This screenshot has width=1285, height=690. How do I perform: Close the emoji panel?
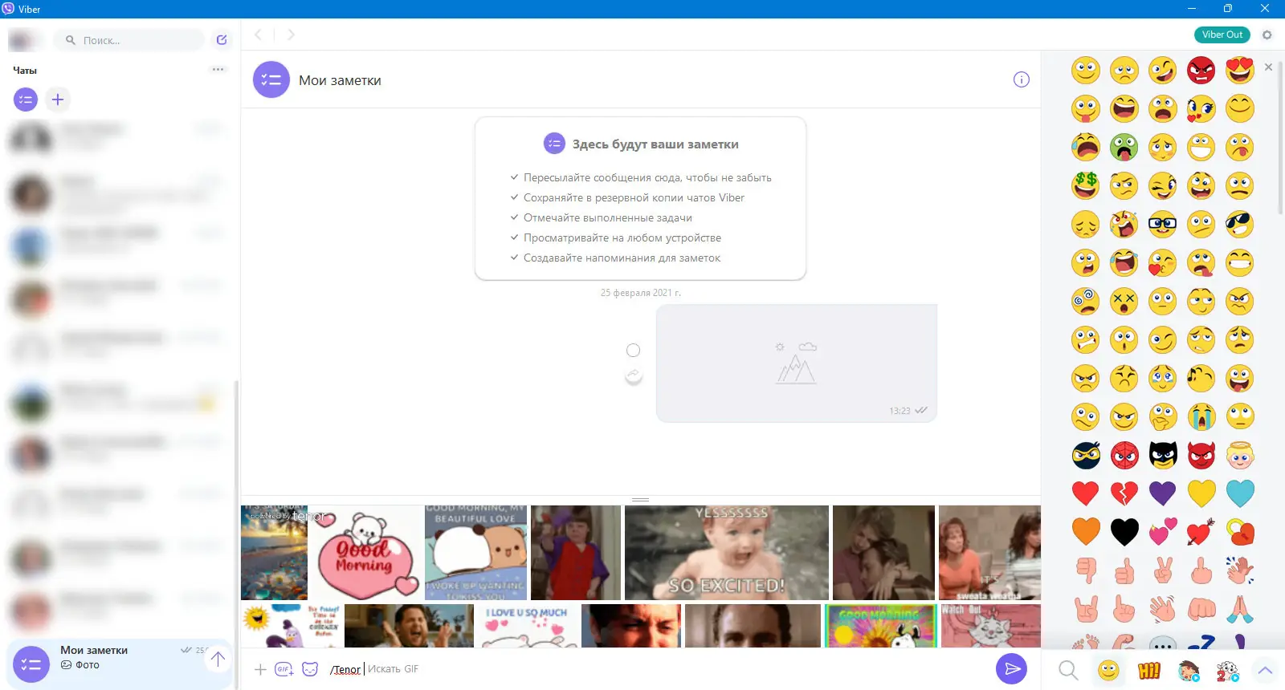tap(1268, 67)
